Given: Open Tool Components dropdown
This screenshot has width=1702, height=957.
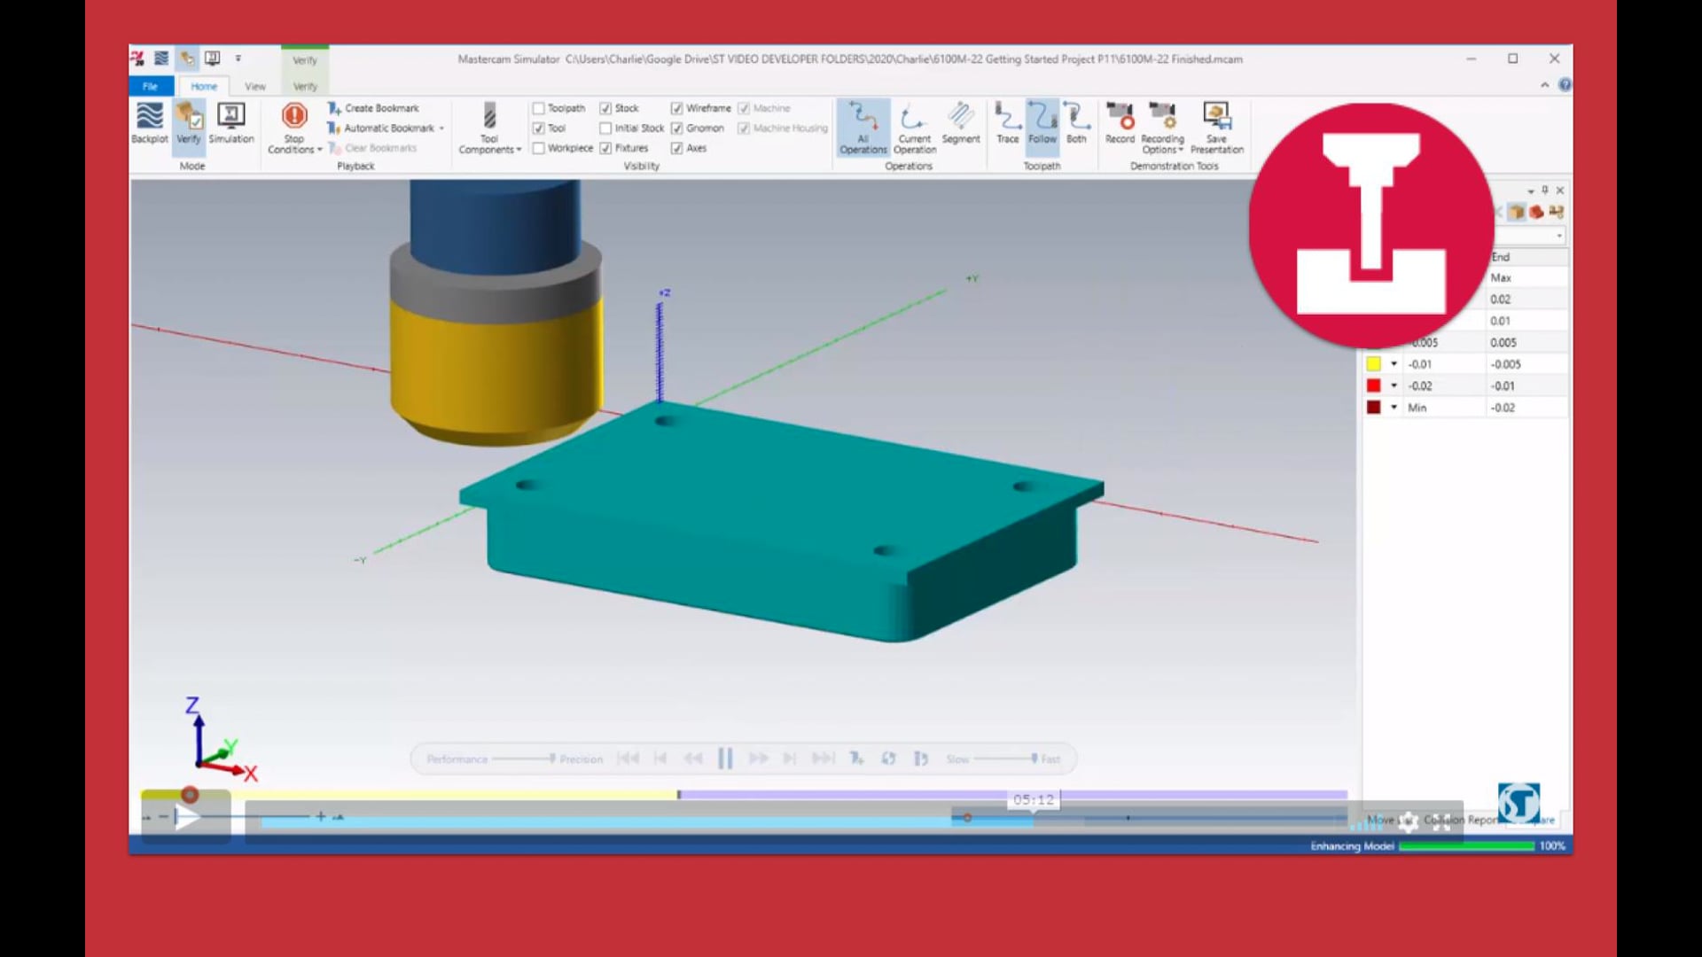Looking at the screenshot, I should pyautogui.click(x=489, y=128).
